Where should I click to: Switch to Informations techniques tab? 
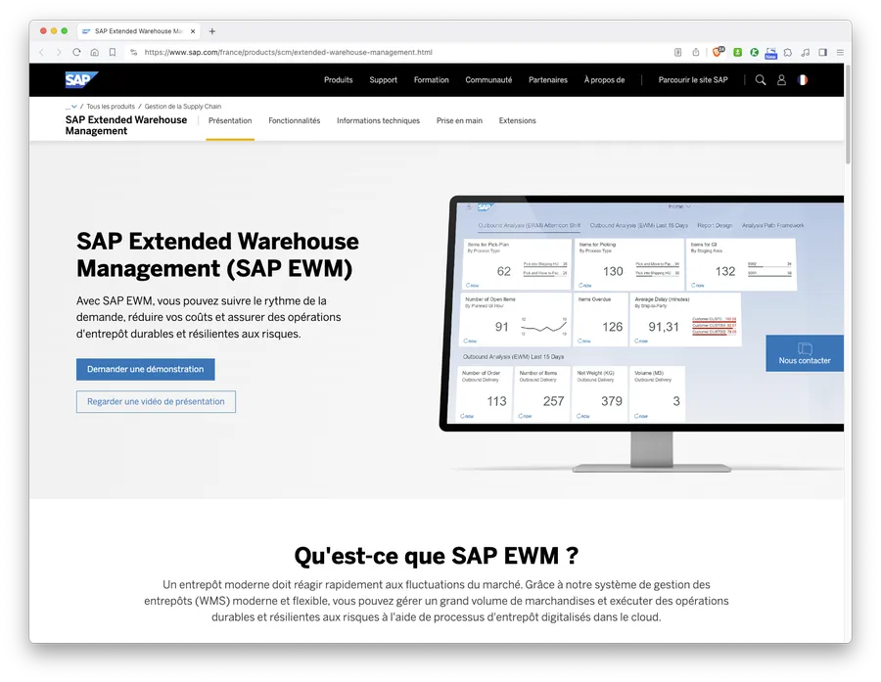(378, 120)
